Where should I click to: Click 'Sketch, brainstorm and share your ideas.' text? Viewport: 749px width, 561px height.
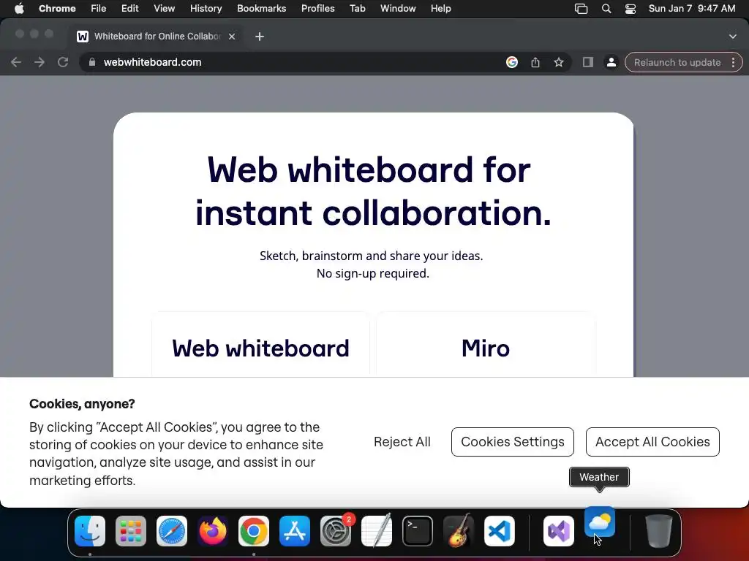(371, 256)
